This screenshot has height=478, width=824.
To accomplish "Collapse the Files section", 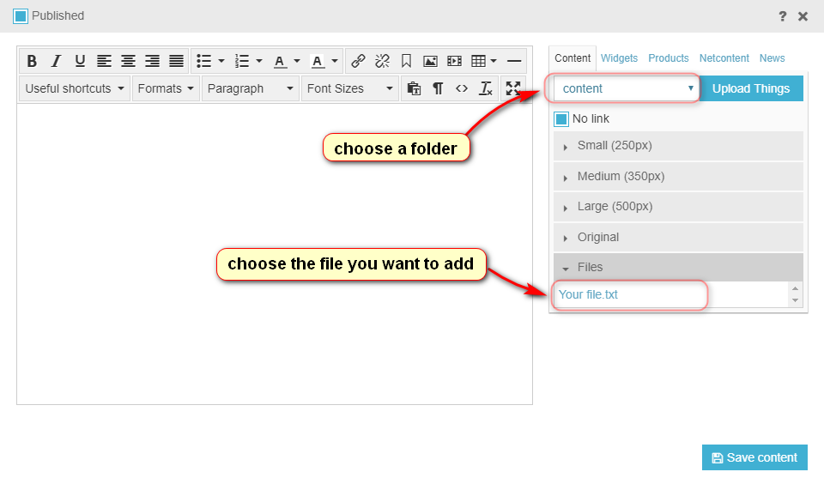I will [x=678, y=268].
